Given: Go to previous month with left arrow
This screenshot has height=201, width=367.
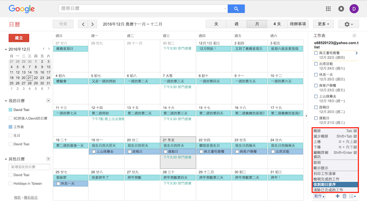Looking at the screenshot, I should coord(83,24).
